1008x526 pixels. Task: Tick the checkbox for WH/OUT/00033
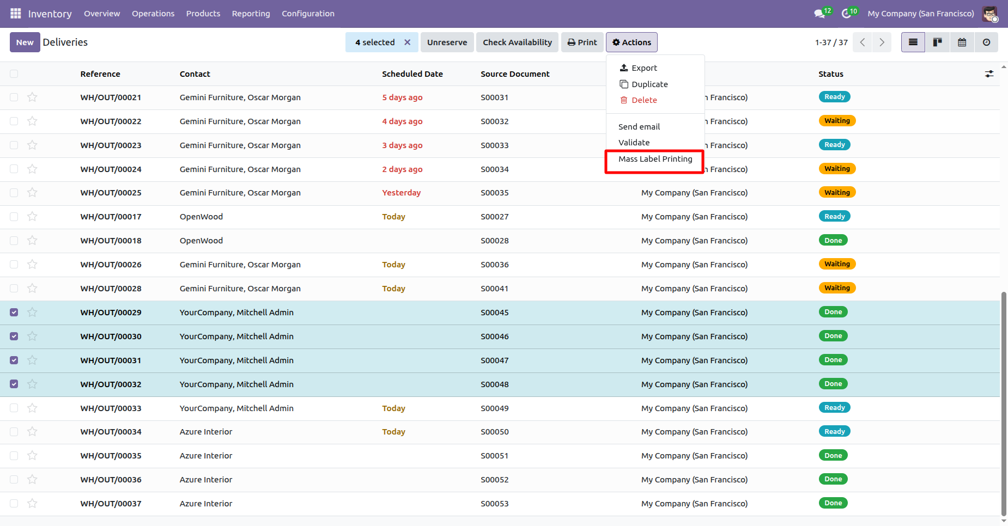(x=14, y=408)
